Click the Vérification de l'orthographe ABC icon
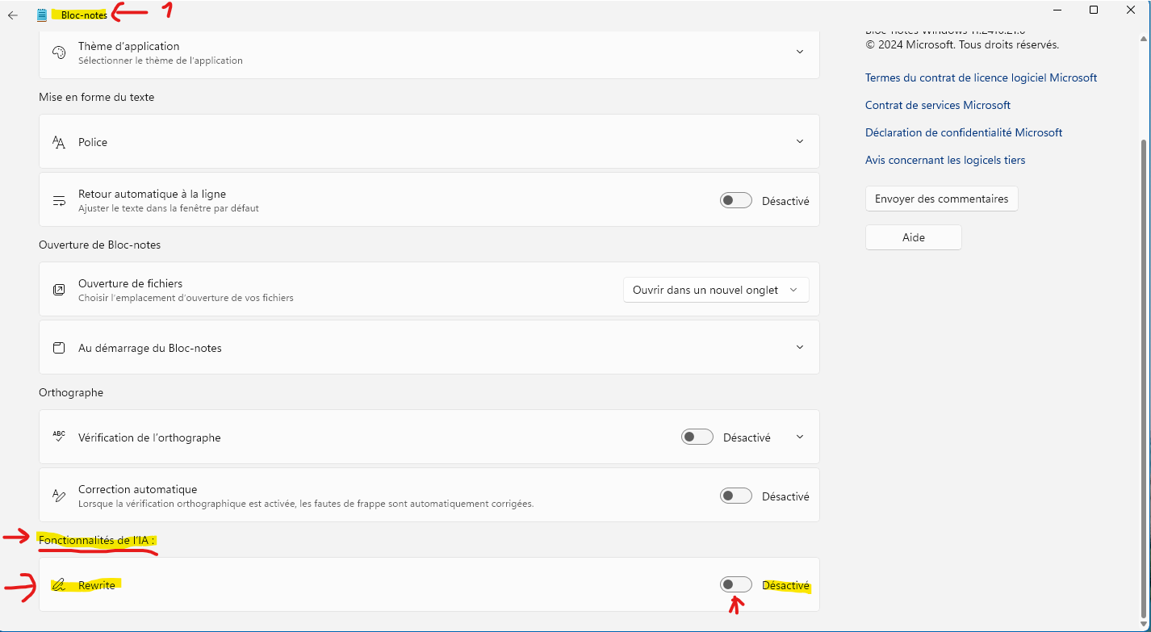The image size is (1151, 632). [x=59, y=437]
